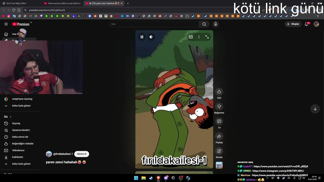Bookmark this page via bookmark icon
The height and width of the screenshot is (182, 324).
[19, 10]
